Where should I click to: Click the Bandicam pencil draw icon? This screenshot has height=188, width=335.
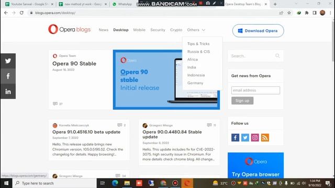point(215,3)
